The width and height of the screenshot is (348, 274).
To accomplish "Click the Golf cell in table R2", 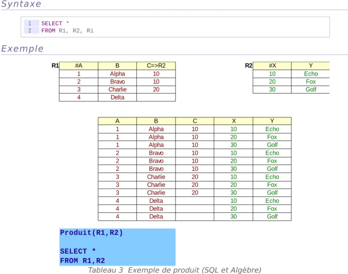I will point(311,90).
